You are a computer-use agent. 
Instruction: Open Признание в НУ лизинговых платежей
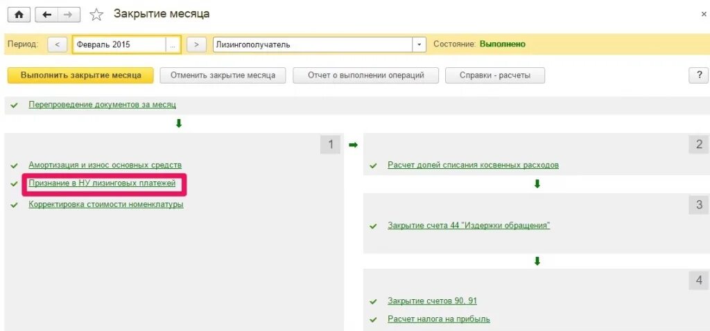102,183
